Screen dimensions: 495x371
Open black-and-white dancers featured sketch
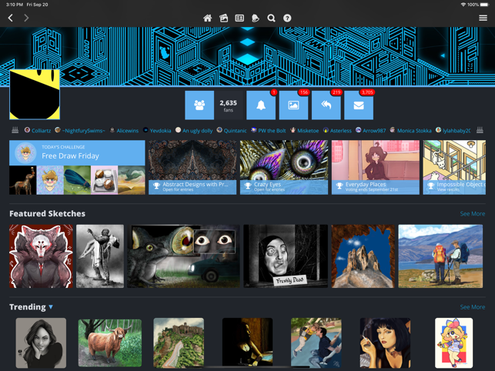100,256
